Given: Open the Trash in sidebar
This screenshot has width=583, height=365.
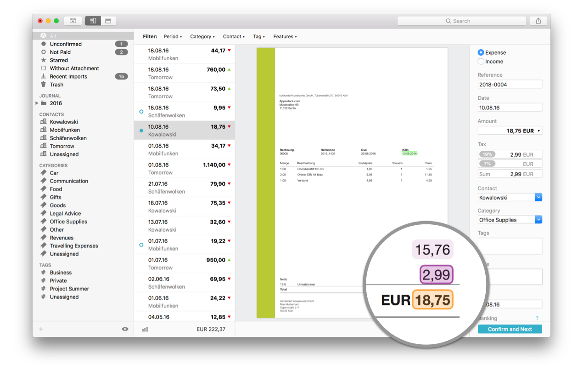Looking at the screenshot, I should click(x=56, y=85).
